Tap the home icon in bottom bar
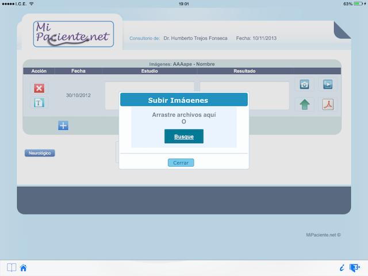The width and height of the screenshot is (368, 276). [24, 267]
